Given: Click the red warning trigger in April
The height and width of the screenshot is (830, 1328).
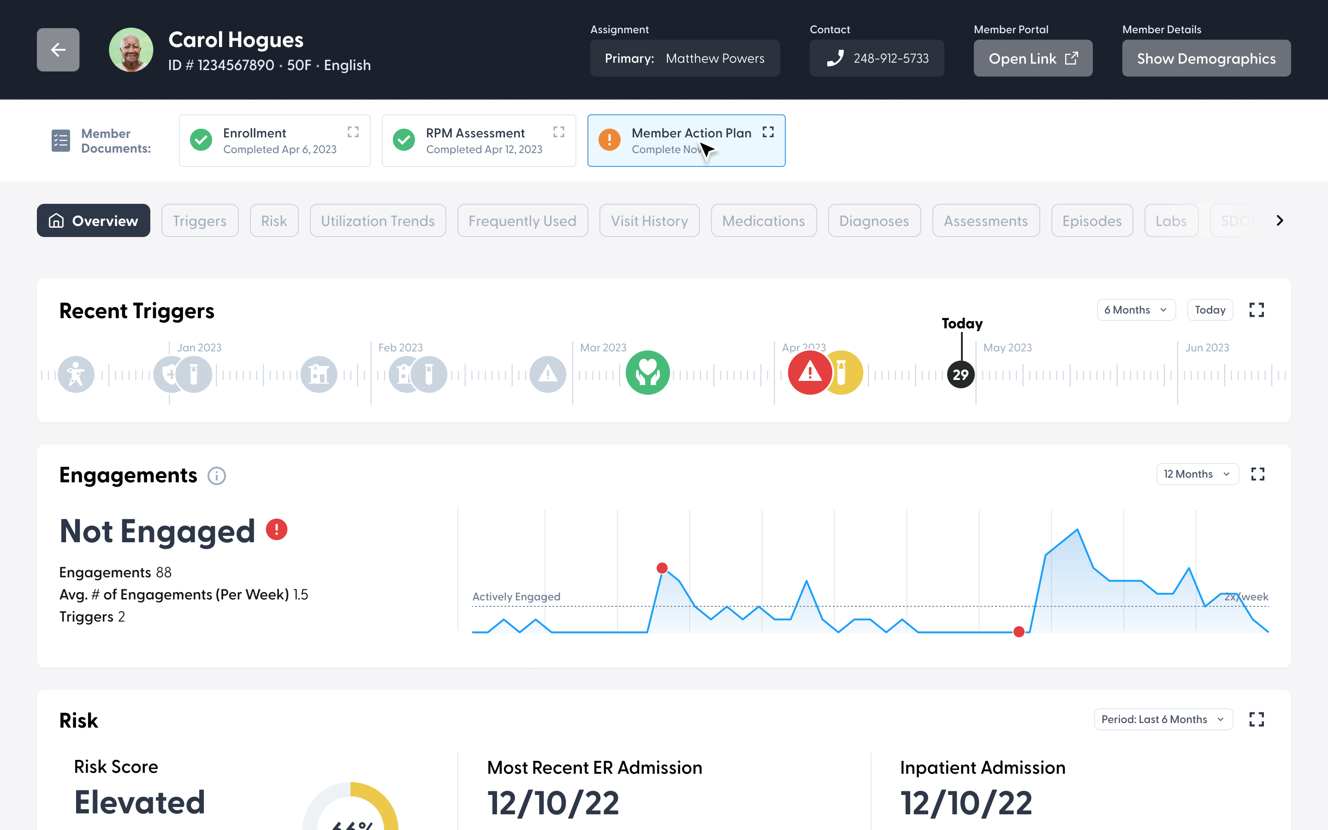Looking at the screenshot, I should pyautogui.click(x=808, y=373).
